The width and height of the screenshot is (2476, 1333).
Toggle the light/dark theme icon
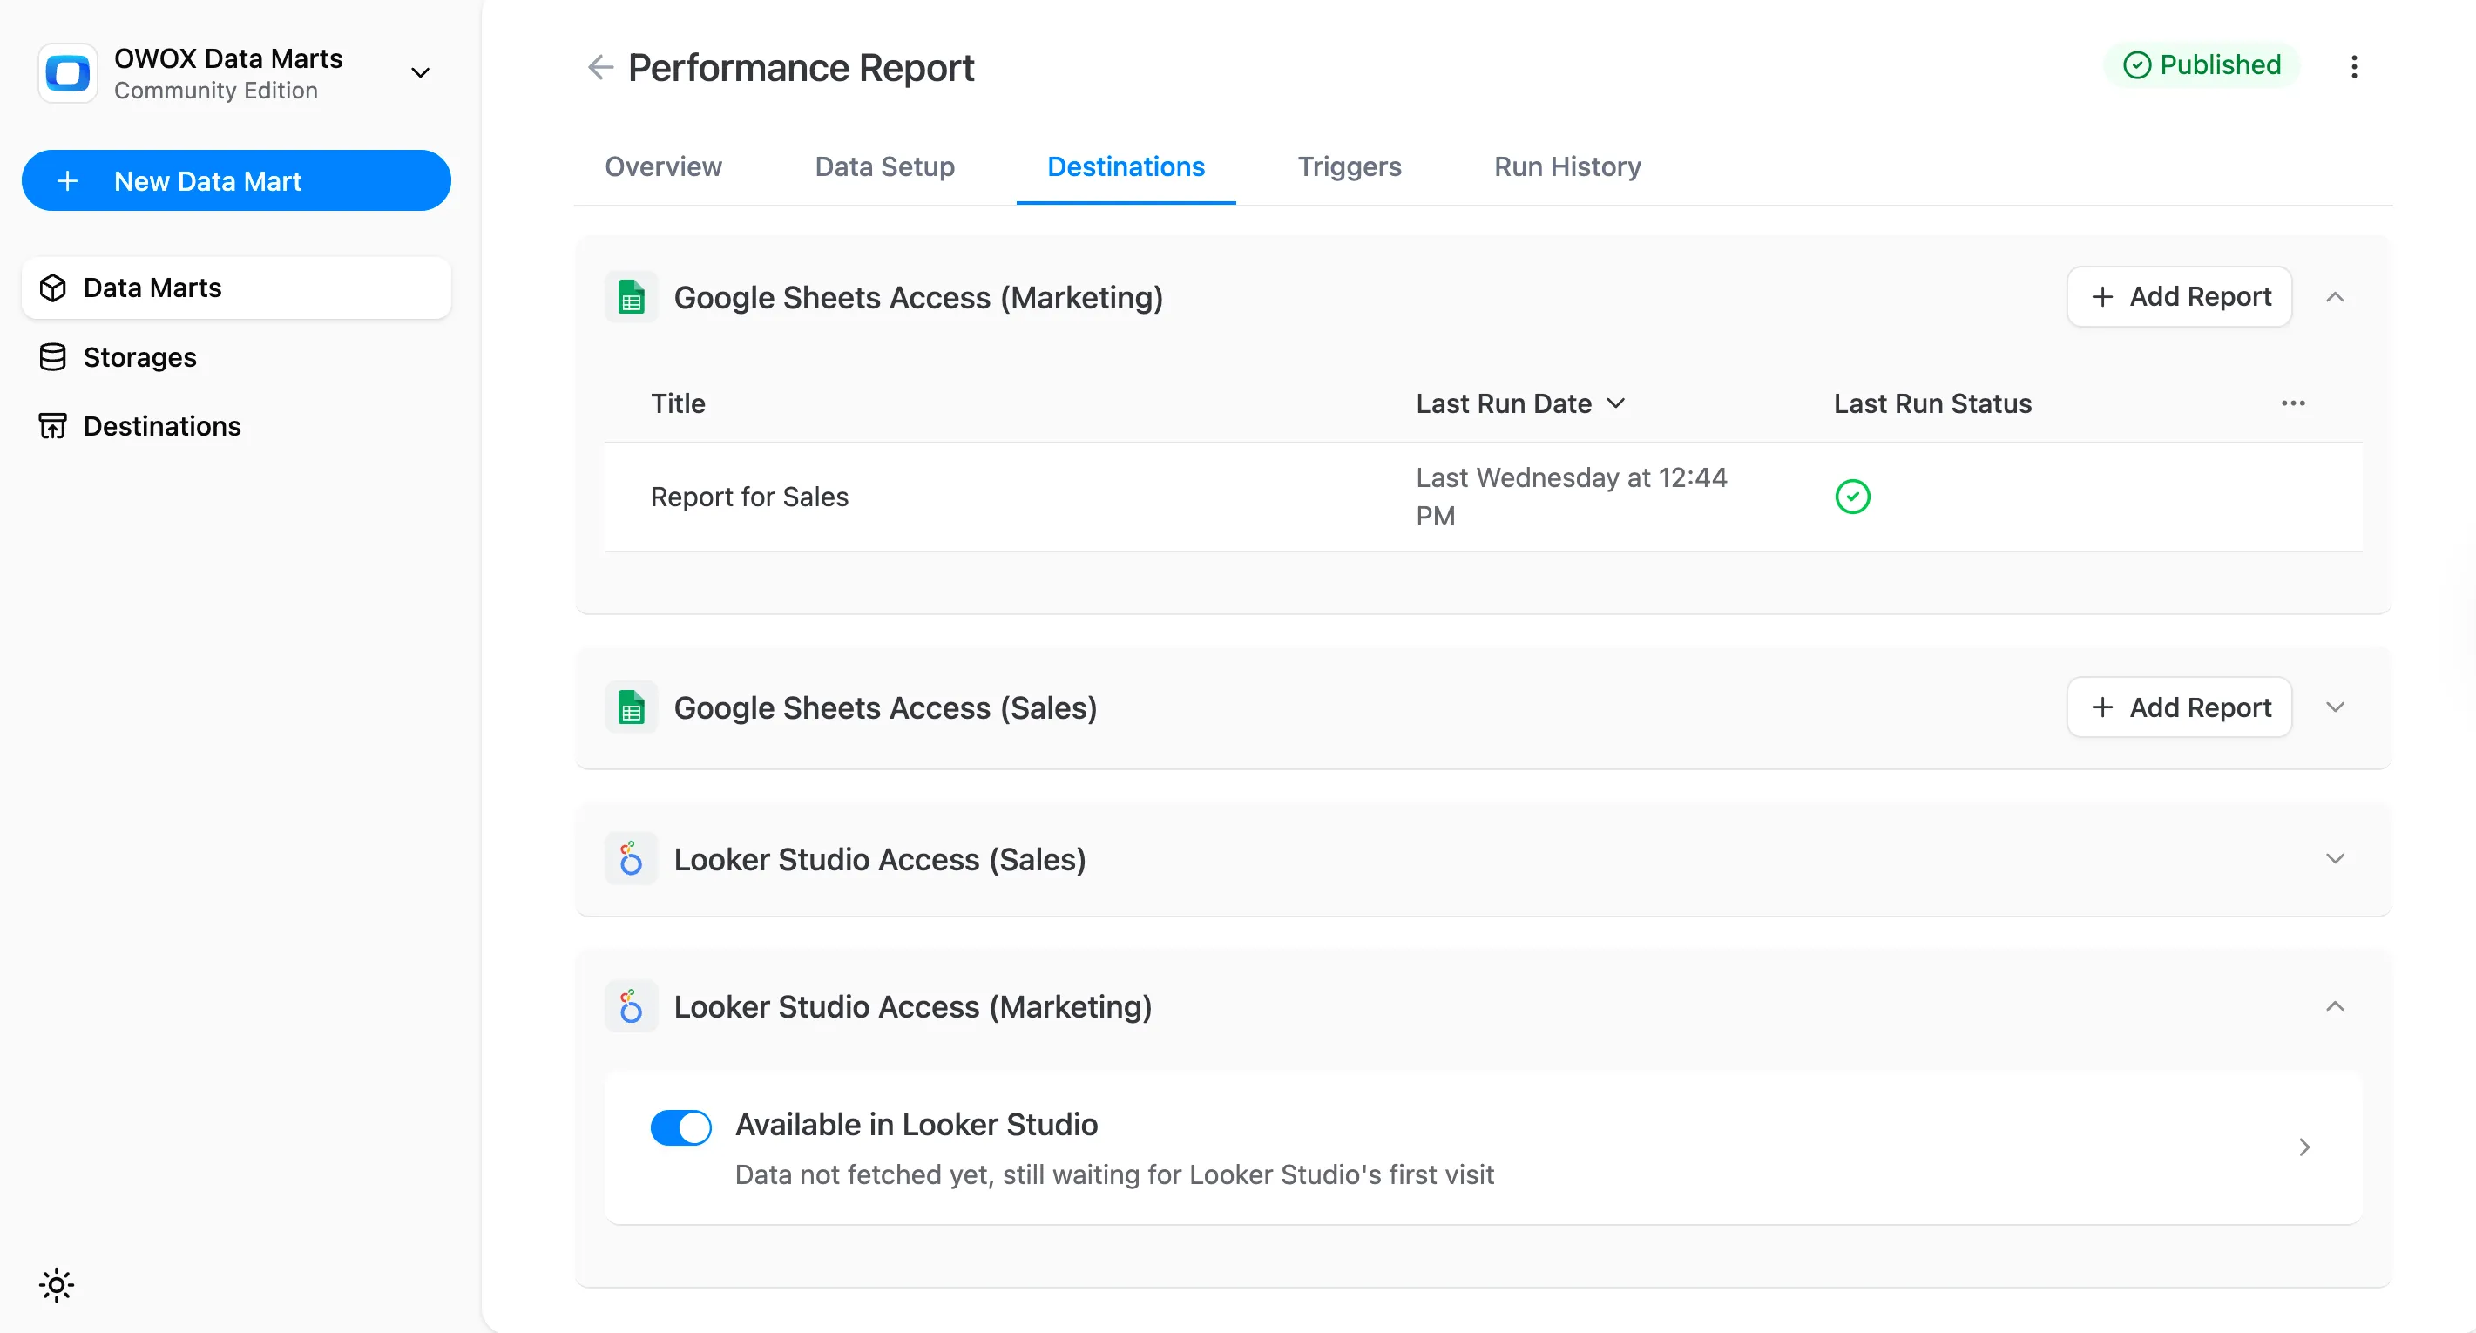tap(56, 1284)
